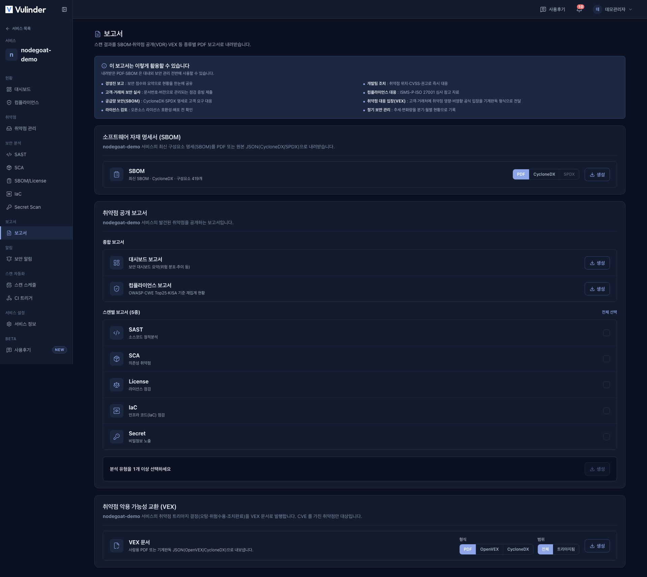
Task: Click the NEW badge beside 사용후기
Action: pyautogui.click(x=59, y=350)
